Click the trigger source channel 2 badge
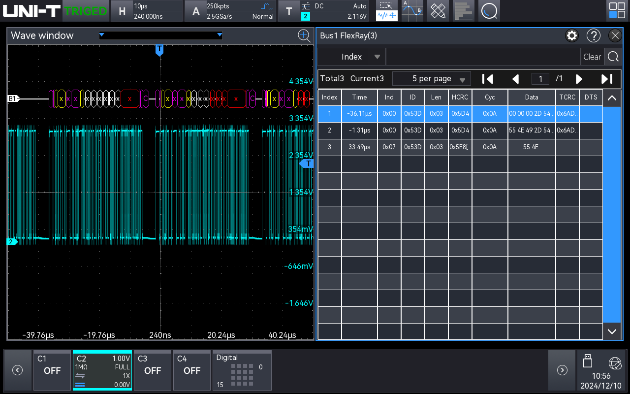The height and width of the screenshot is (394, 630). pyautogui.click(x=305, y=16)
